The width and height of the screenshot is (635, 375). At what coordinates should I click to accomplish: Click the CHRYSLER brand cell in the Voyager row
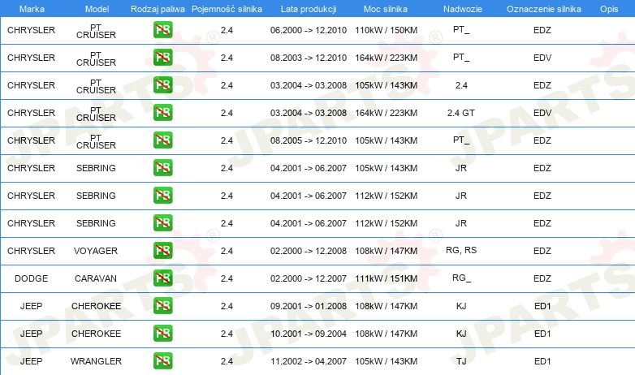point(31,251)
